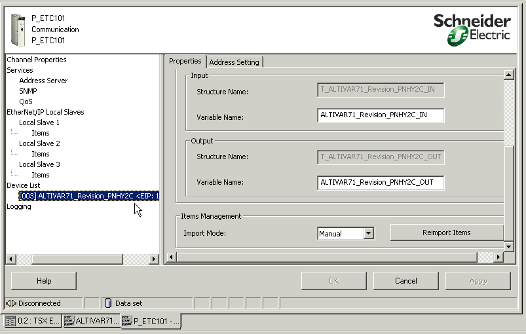Click the Disconnected status icon
The width and height of the screenshot is (526, 334).
(10, 303)
